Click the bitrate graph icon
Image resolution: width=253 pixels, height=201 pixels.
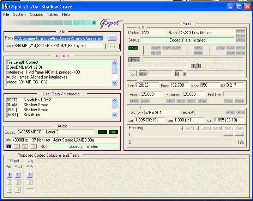coord(133,74)
